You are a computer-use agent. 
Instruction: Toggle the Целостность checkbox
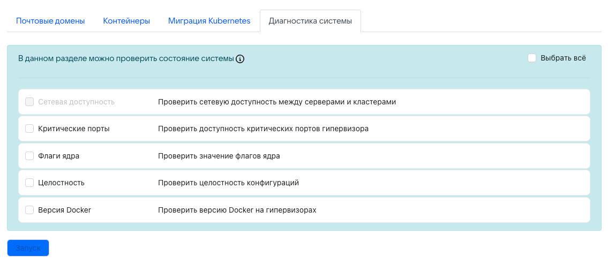click(x=30, y=183)
